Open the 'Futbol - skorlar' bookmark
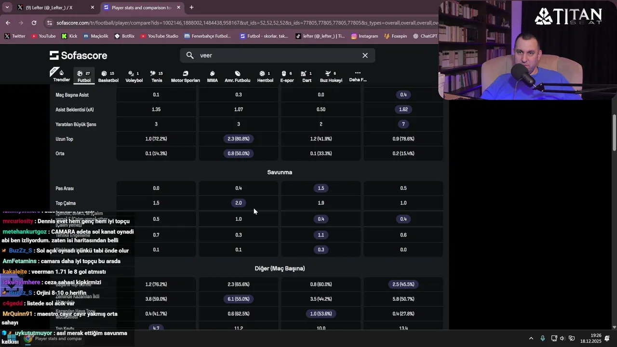 pos(264,36)
